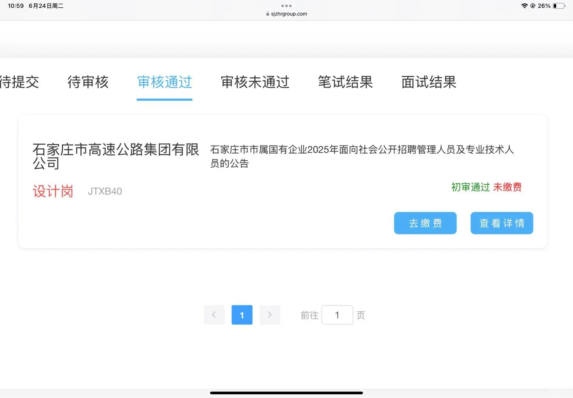Tap the home indicator bar
The height and width of the screenshot is (398, 573).
286,393
